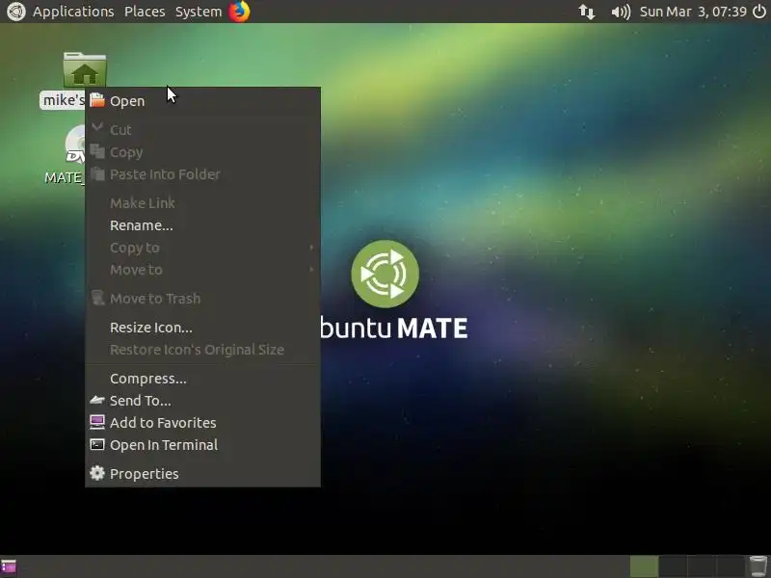
Task: Choose Rename... from the context menu
Action: 202,225
